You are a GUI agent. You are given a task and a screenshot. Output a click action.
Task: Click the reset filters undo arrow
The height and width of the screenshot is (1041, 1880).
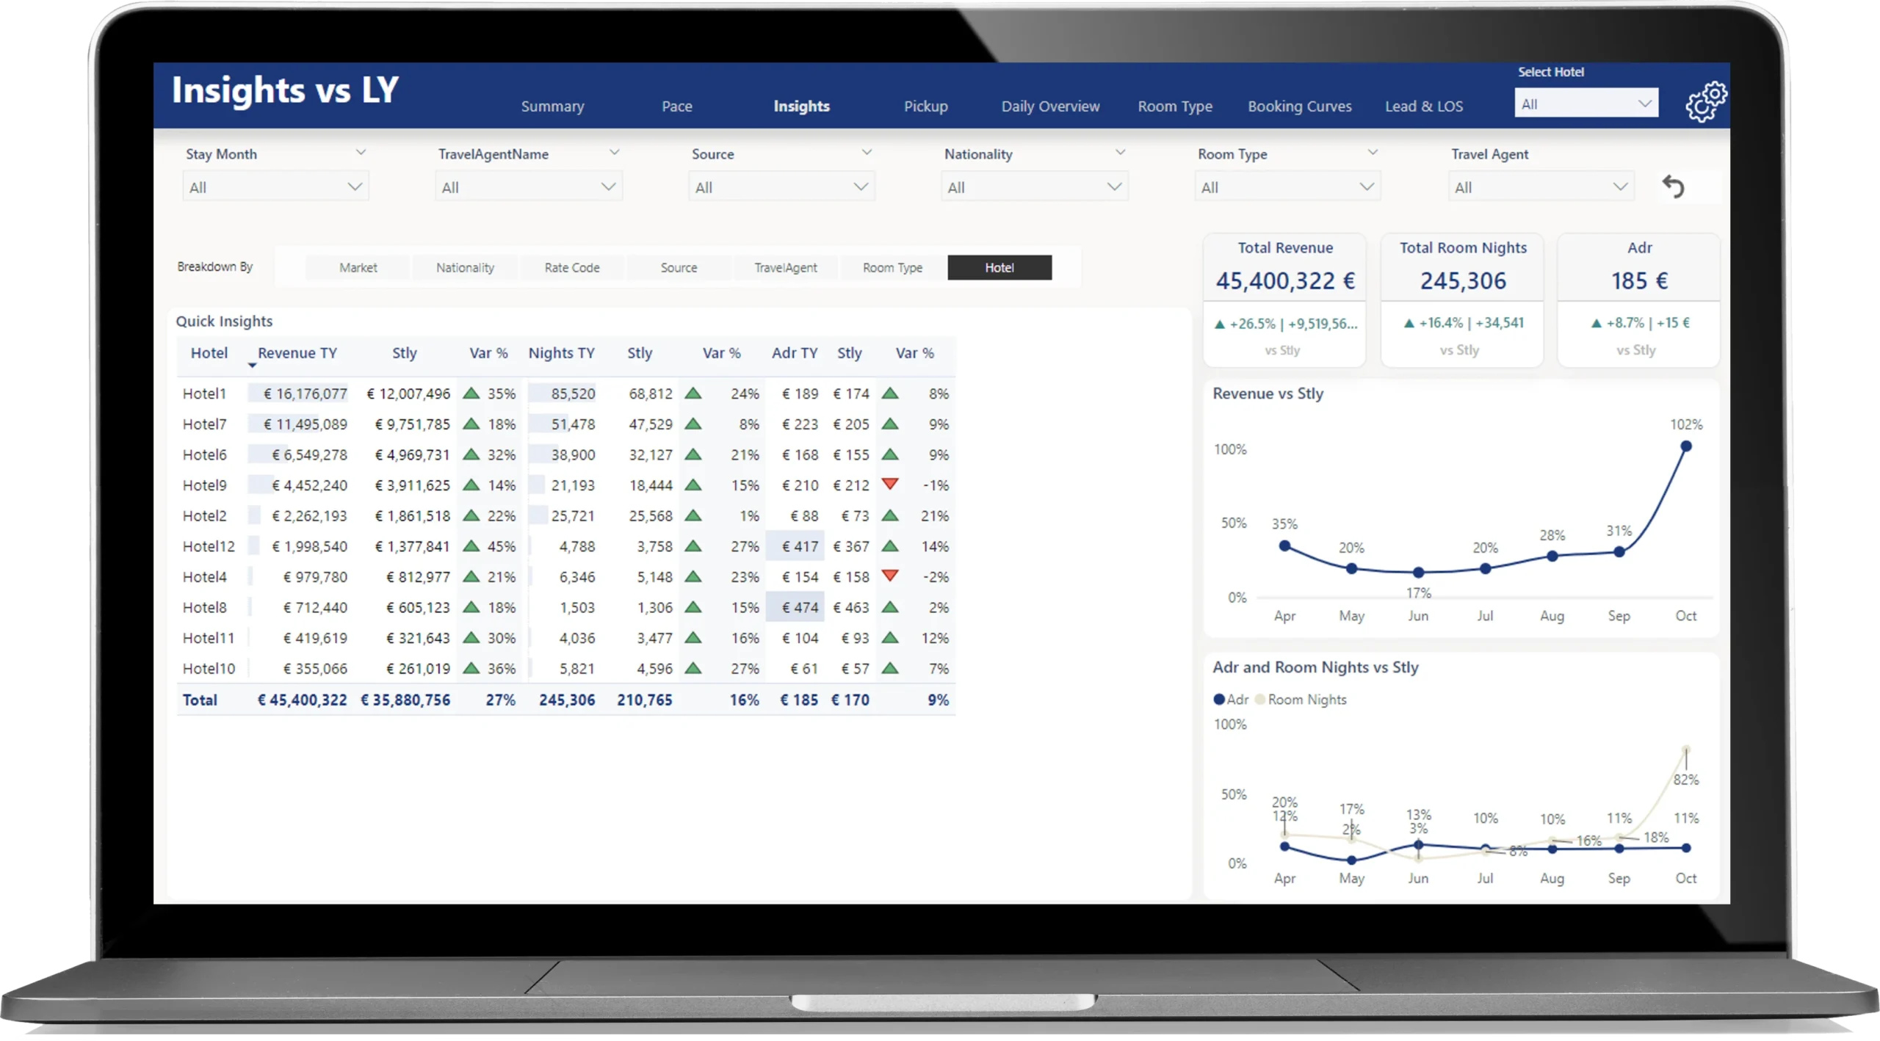1673,186
